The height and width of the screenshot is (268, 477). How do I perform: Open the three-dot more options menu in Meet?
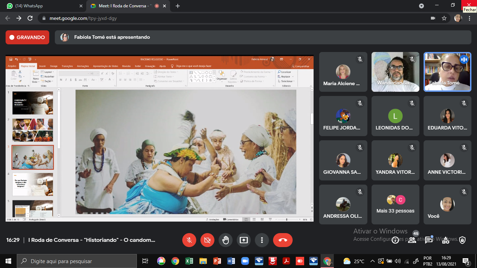(262, 240)
